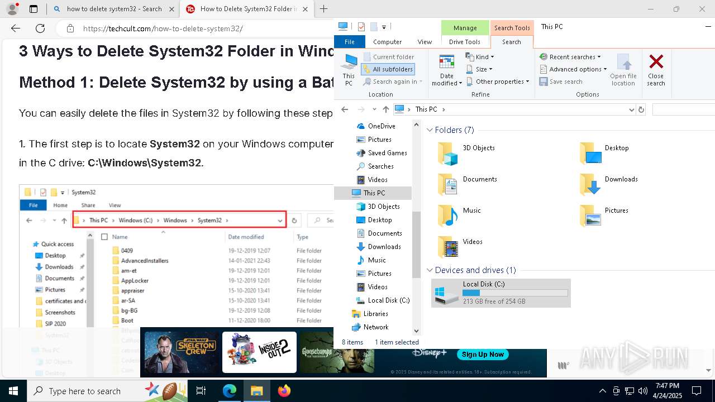The image size is (715, 402).
Task: Open Advanced options dropdown
Action: pos(573,69)
